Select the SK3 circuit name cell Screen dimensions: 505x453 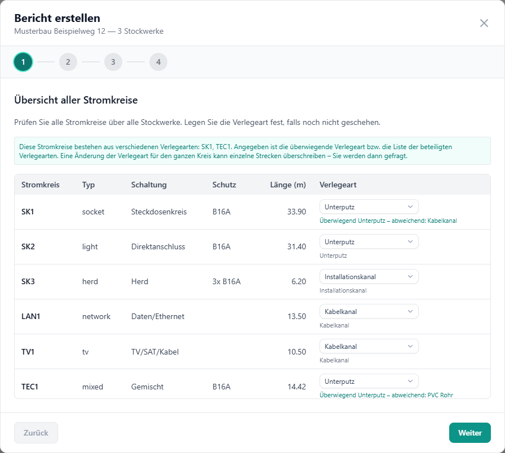pos(28,281)
